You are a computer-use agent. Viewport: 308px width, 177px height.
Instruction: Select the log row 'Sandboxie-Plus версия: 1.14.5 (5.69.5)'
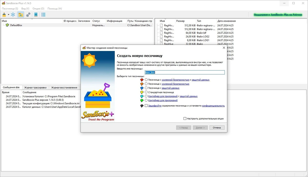pos(43,100)
